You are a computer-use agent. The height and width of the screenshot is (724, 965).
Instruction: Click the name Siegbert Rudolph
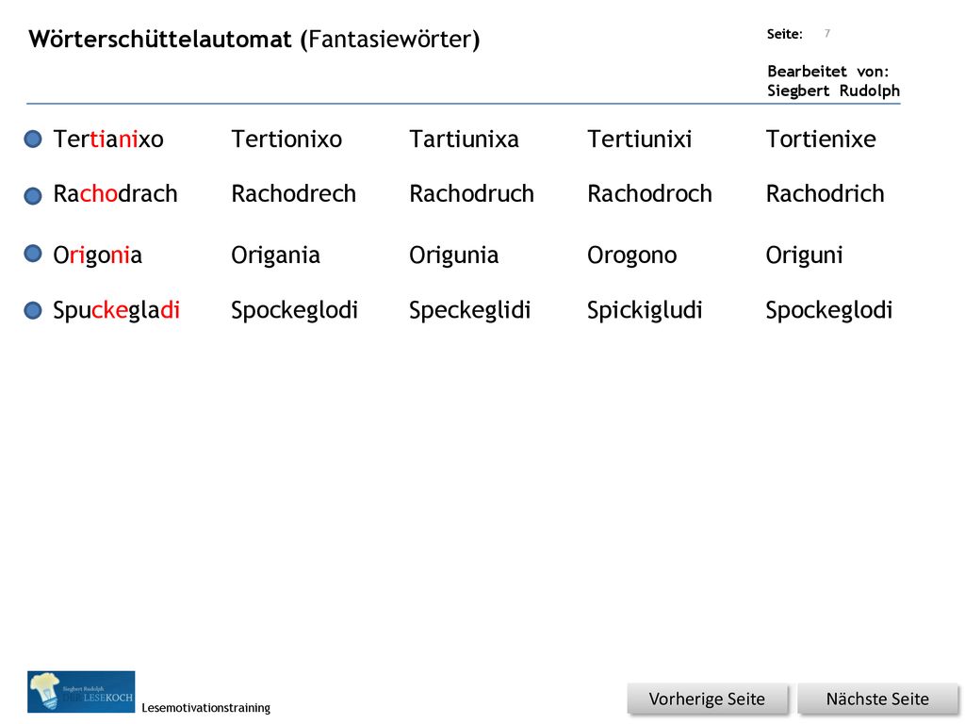coord(833,91)
